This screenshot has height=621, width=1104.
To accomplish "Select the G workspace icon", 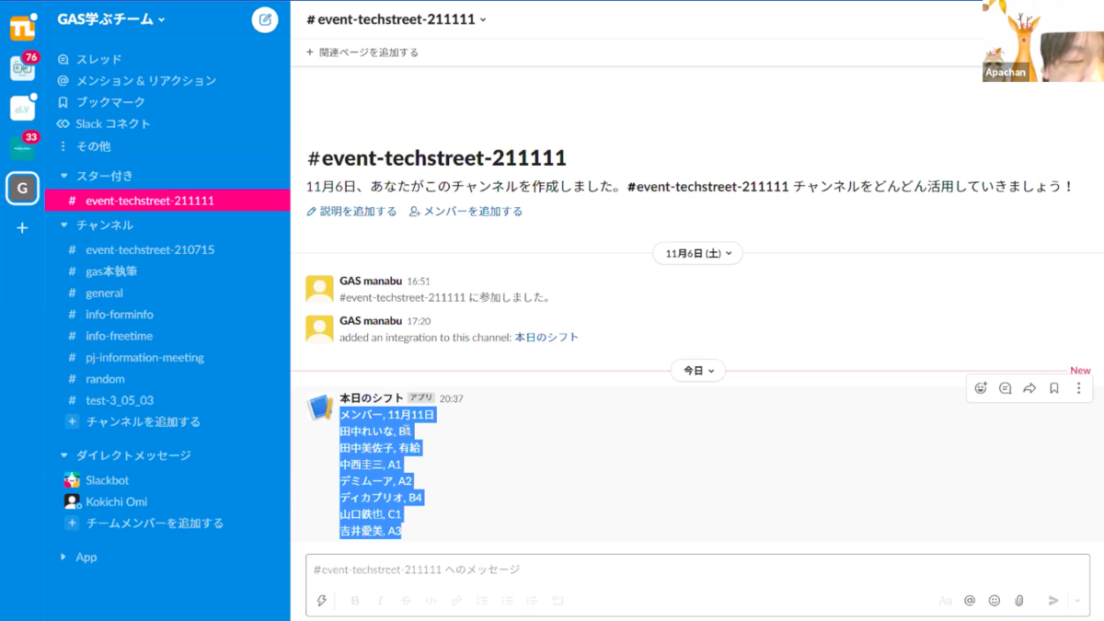I will [22, 189].
